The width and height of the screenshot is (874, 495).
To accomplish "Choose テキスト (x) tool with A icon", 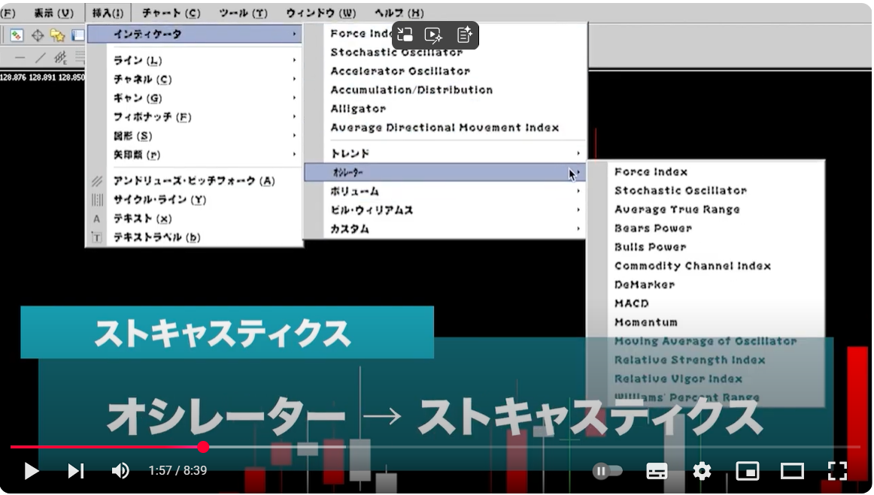I will pyautogui.click(x=194, y=219).
